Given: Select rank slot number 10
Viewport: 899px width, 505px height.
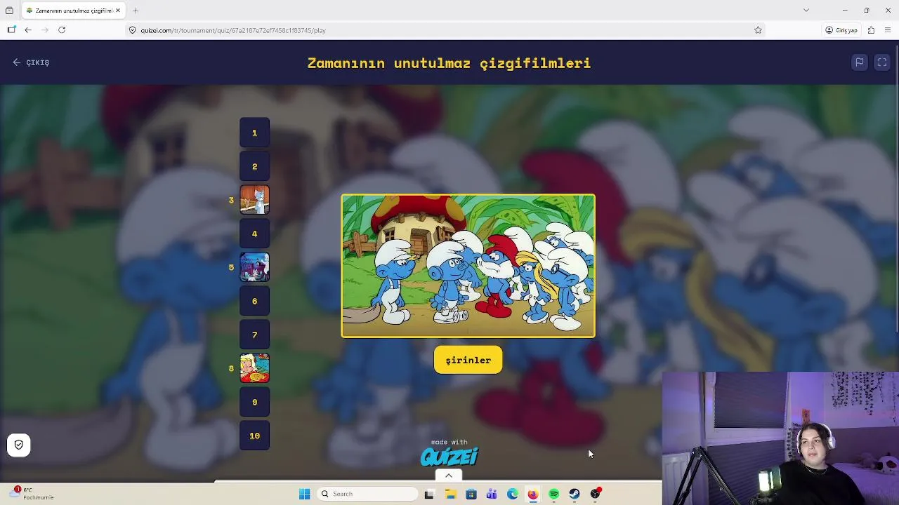Looking at the screenshot, I should pyautogui.click(x=254, y=436).
